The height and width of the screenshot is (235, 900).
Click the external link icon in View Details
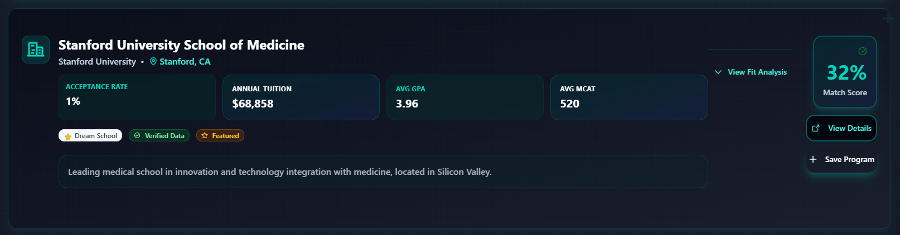(816, 128)
